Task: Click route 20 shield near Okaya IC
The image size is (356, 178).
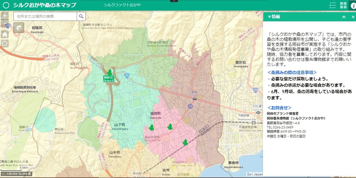Action: point(127,76)
